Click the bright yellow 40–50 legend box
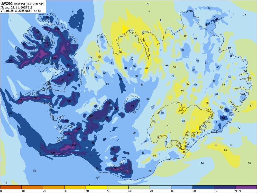This screenshot has height=193, width=257. pos(96,187)
